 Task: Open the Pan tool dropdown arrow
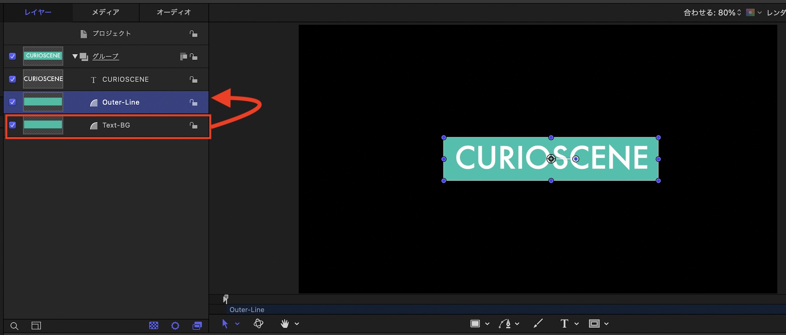pos(297,324)
